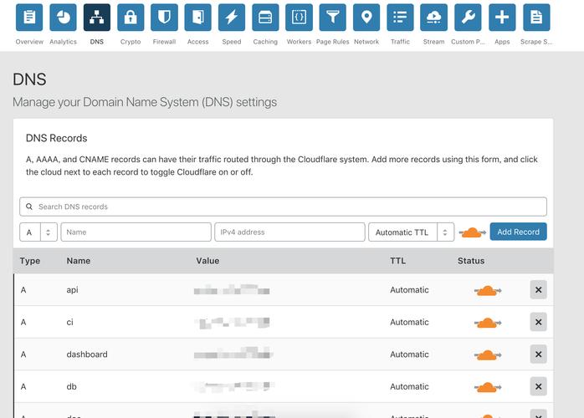Screen dimensions: 584x418
Task: Delete the db record with X button
Action: point(538,386)
